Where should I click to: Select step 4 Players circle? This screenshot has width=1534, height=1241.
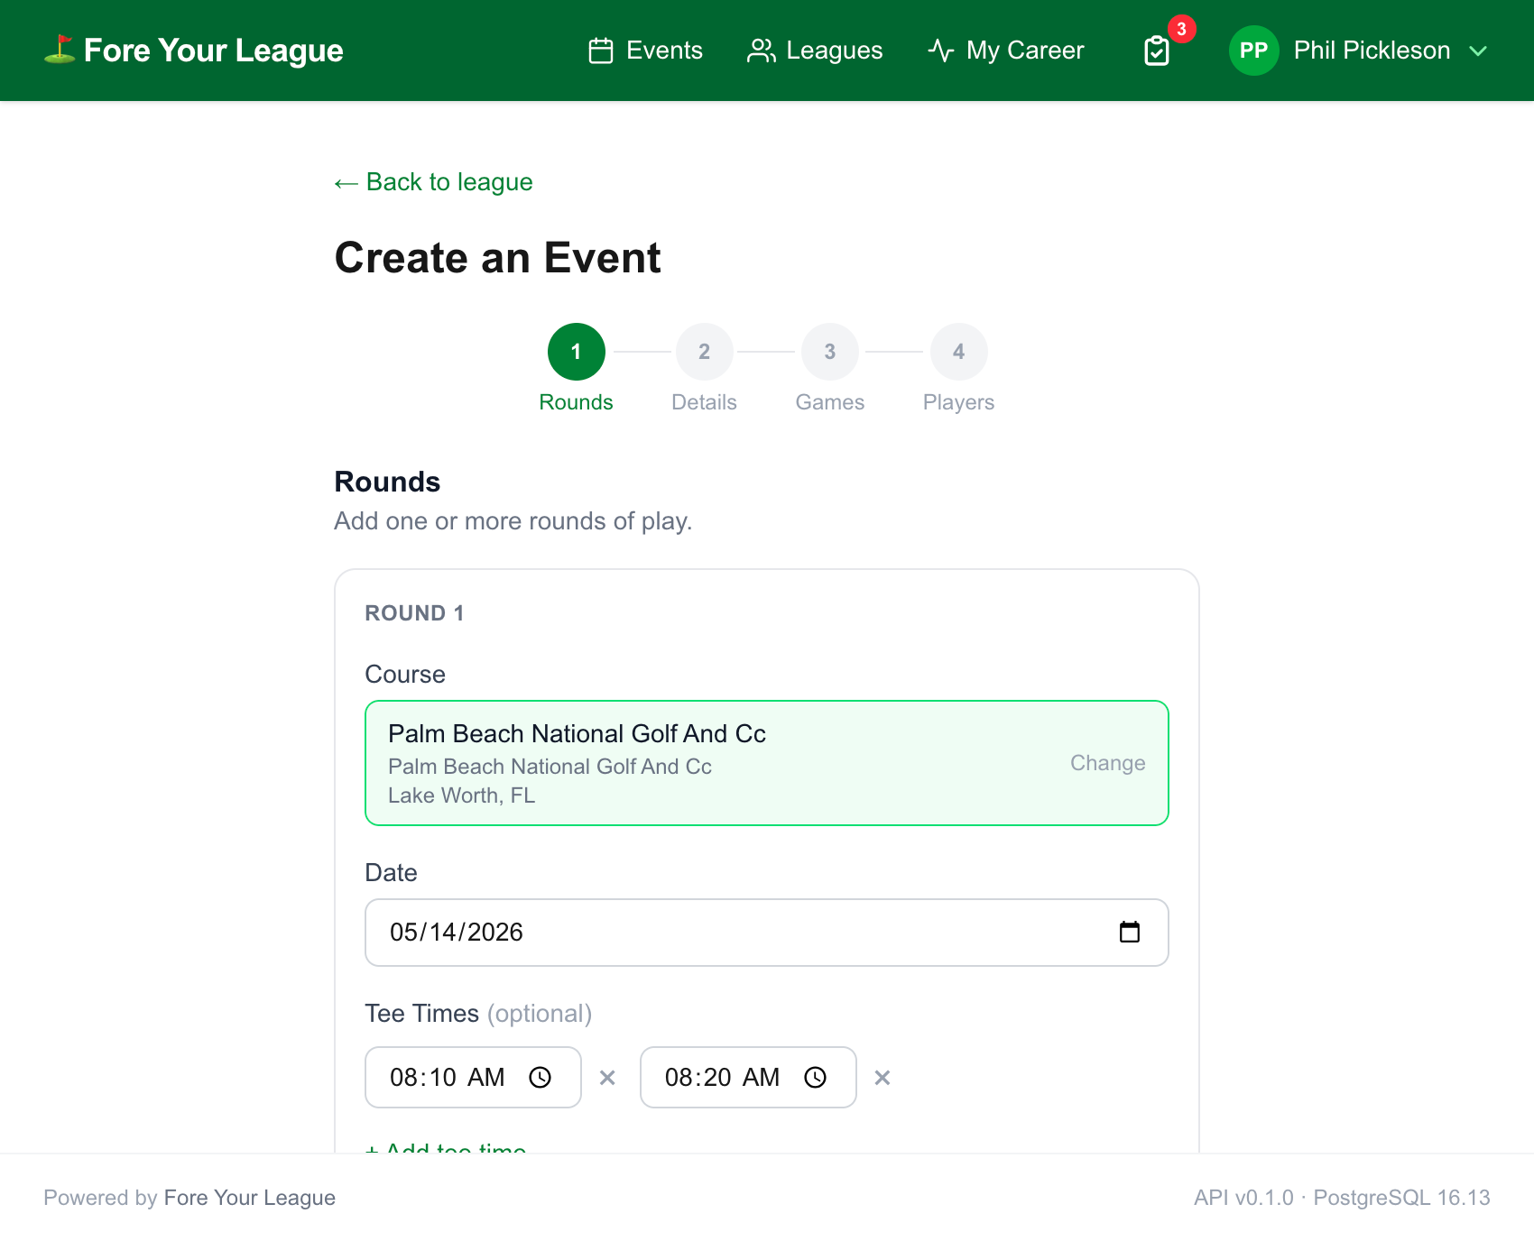point(959,352)
